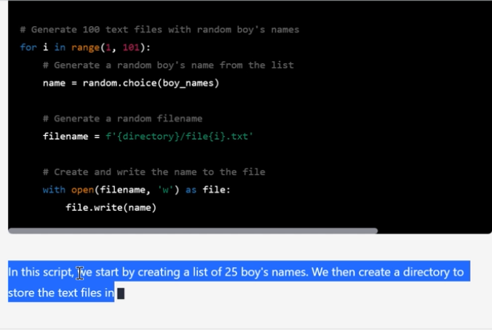Click the 'filename' variable at assignment start
Screen dimensions: 492x331
pyautogui.click(x=65, y=136)
